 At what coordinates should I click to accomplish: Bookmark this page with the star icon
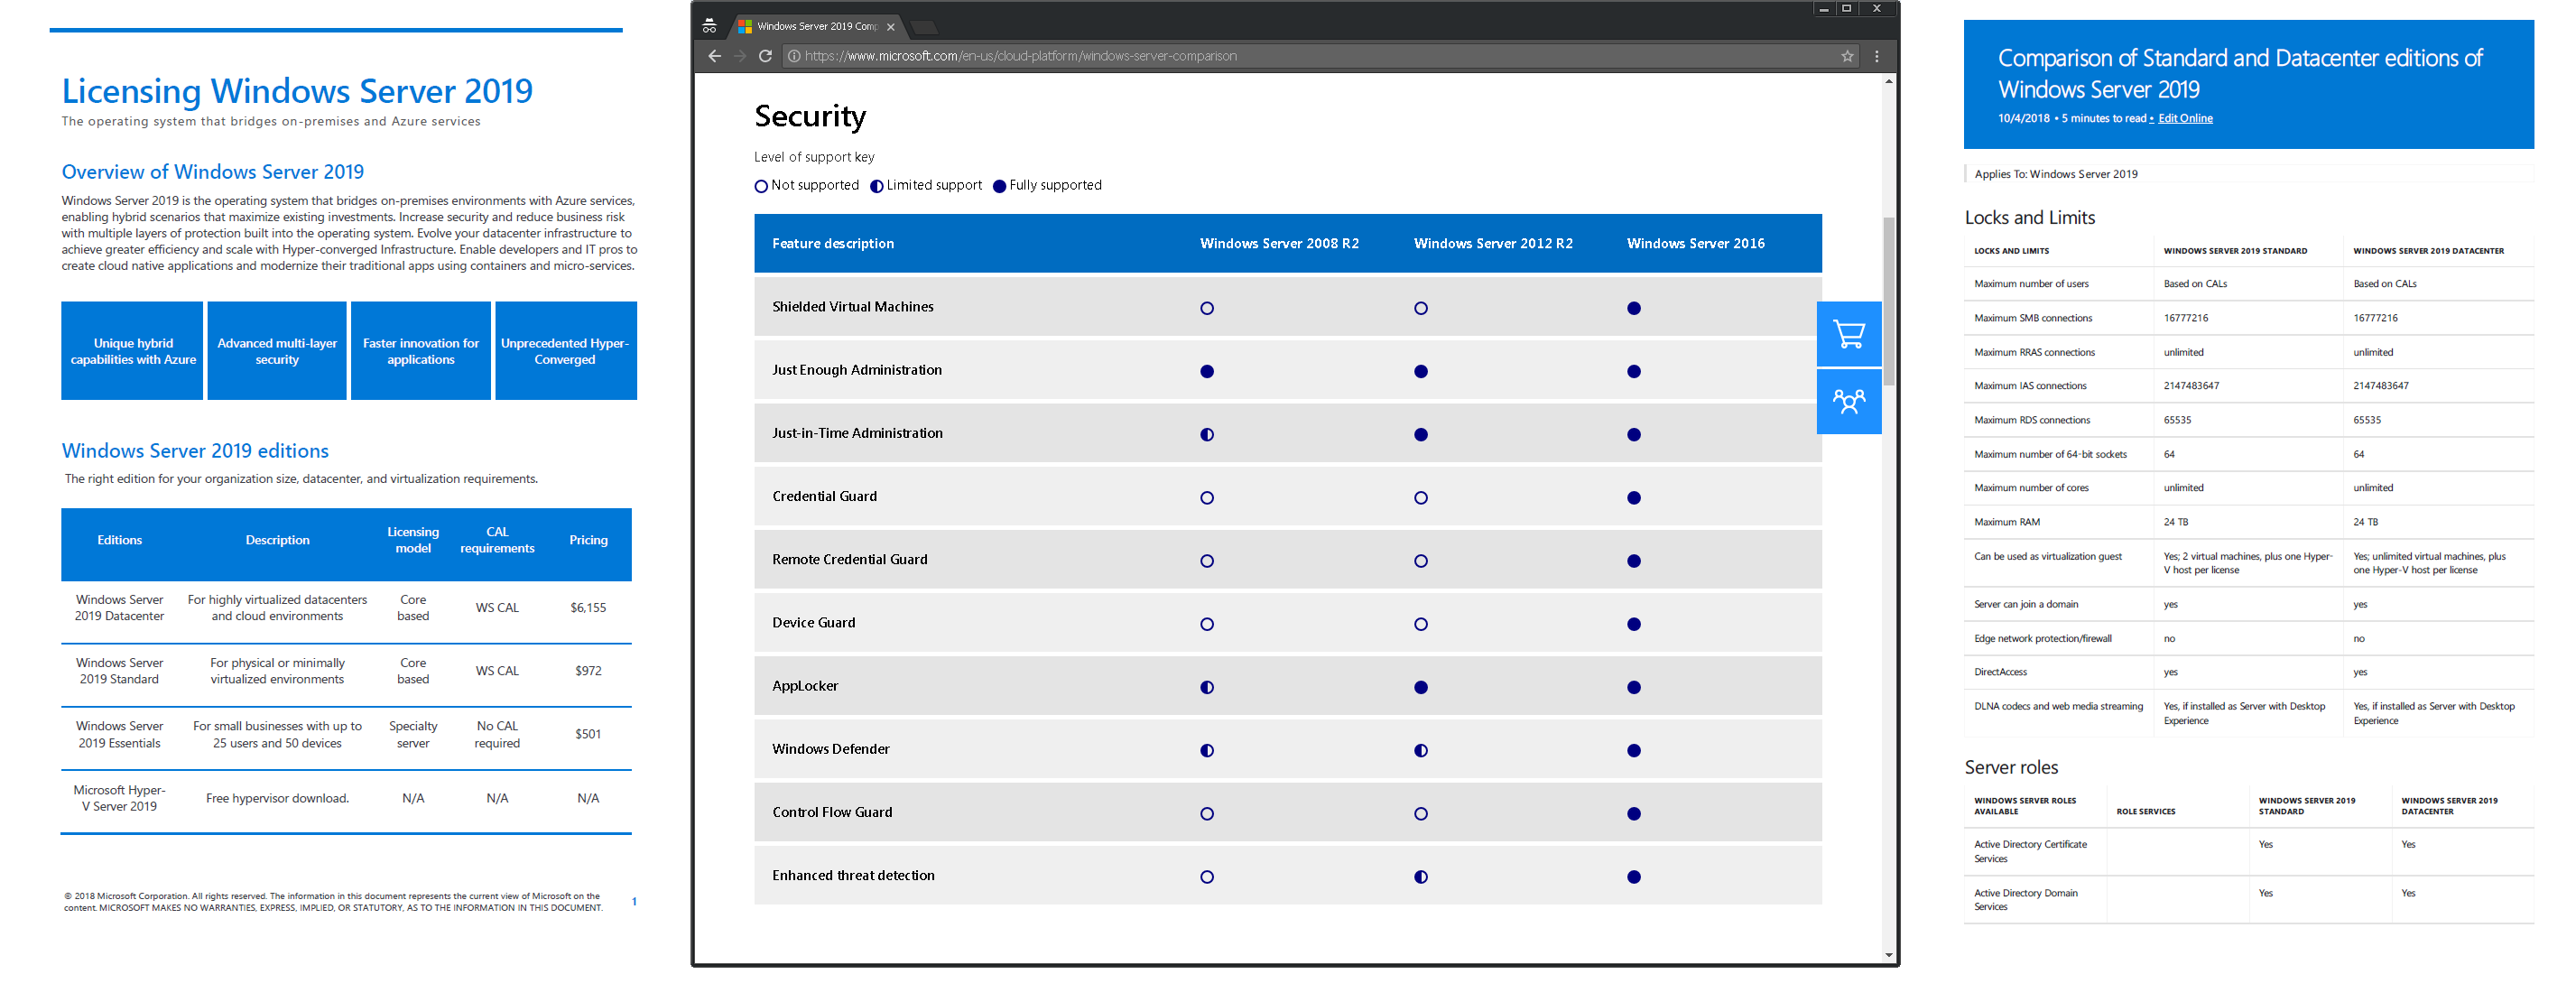pos(1847,56)
